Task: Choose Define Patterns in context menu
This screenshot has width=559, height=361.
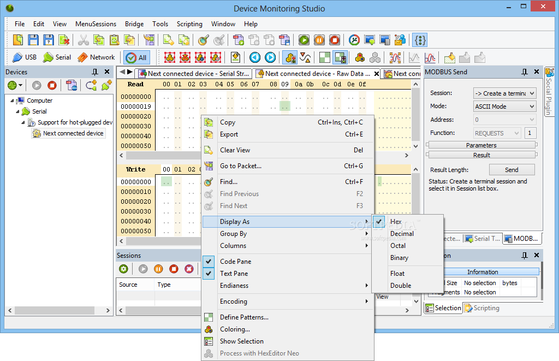Action: [288, 317]
